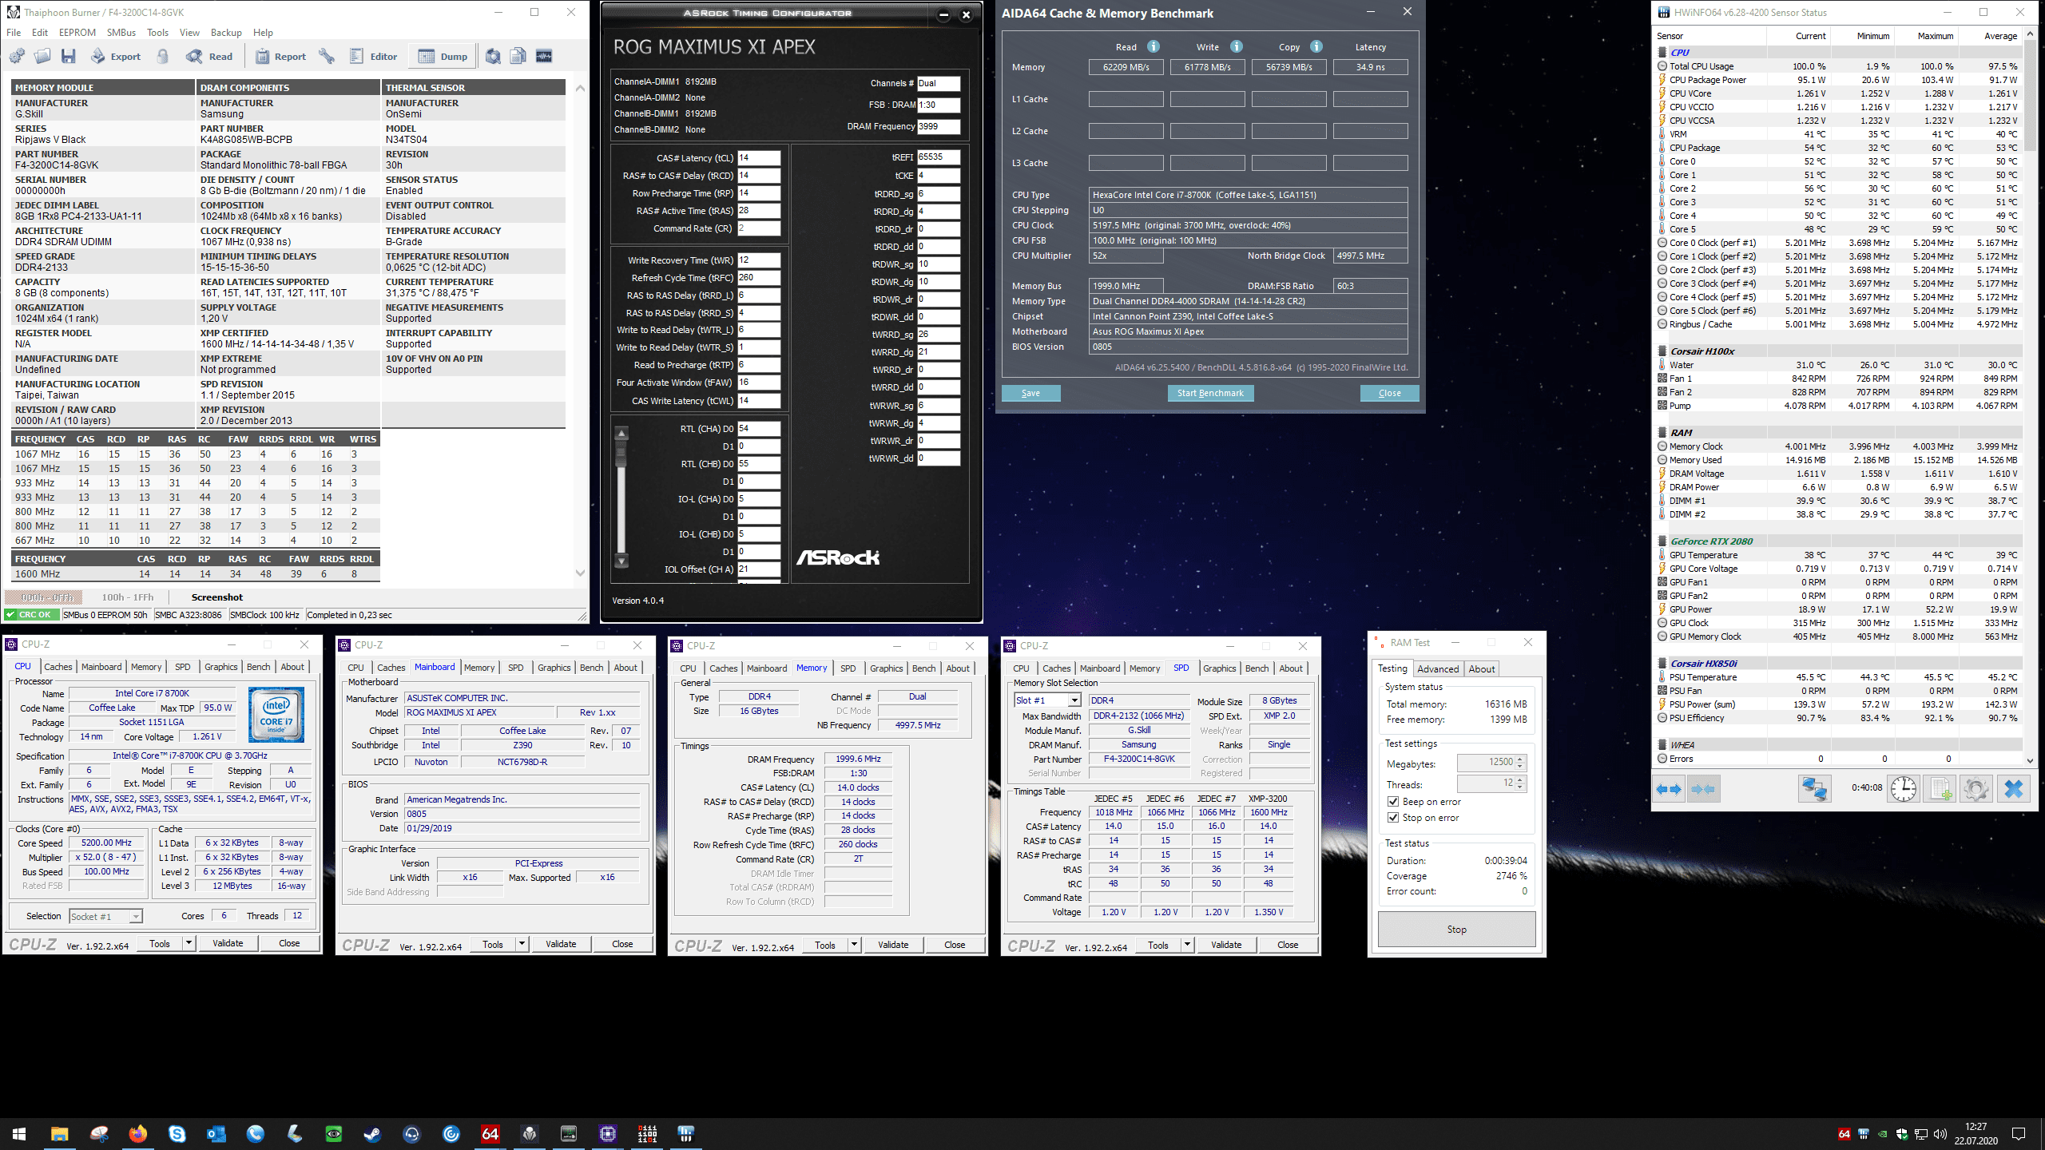Toggle the Beep on error checkbox
Screen dimensions: 2045x1150
[1393, 802]
